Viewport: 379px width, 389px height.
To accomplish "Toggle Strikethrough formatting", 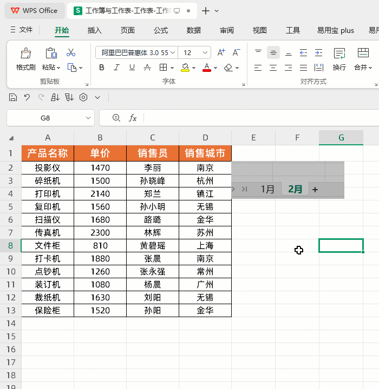I will 147,68.
